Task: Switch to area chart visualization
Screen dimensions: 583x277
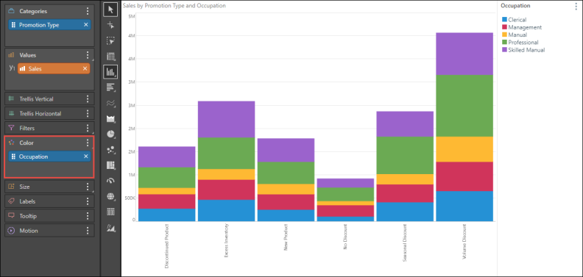Action: click(110, 119)
